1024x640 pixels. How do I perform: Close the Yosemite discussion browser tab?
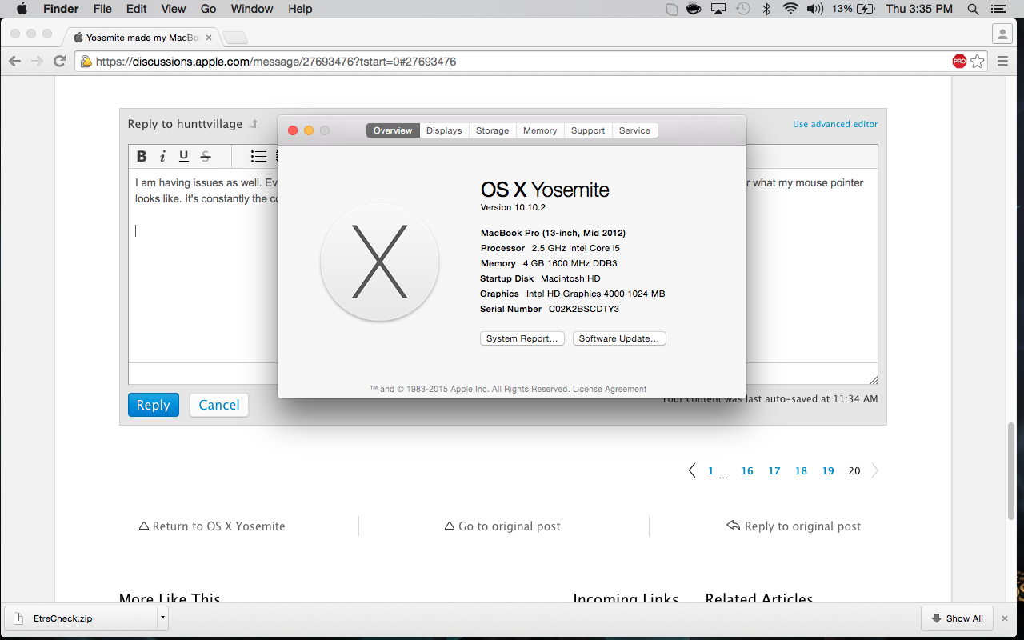coord(209,37)
